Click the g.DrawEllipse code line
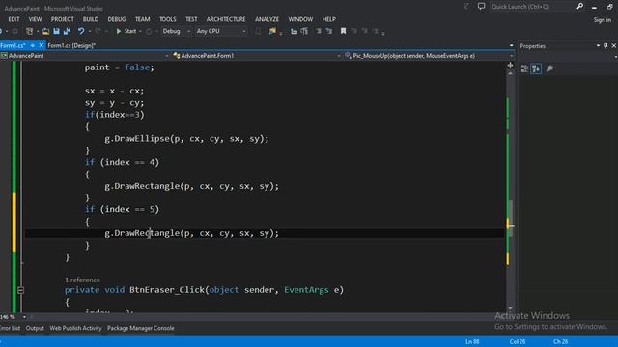The height and width of the screenshot is (347, 618). point(186,139)
